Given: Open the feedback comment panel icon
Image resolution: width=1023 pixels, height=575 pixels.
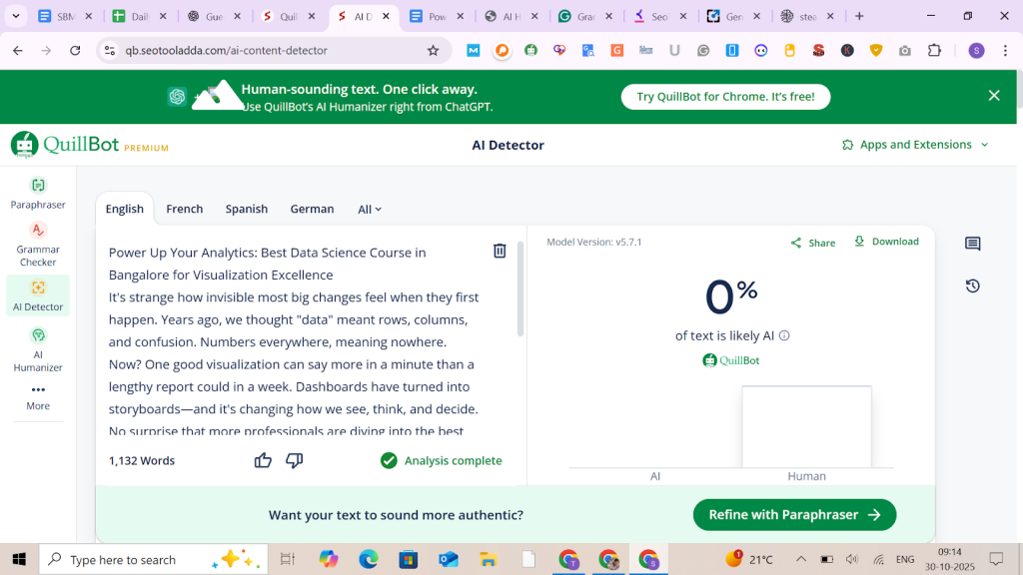Looking at the screenshot, I should coord(972,244).
